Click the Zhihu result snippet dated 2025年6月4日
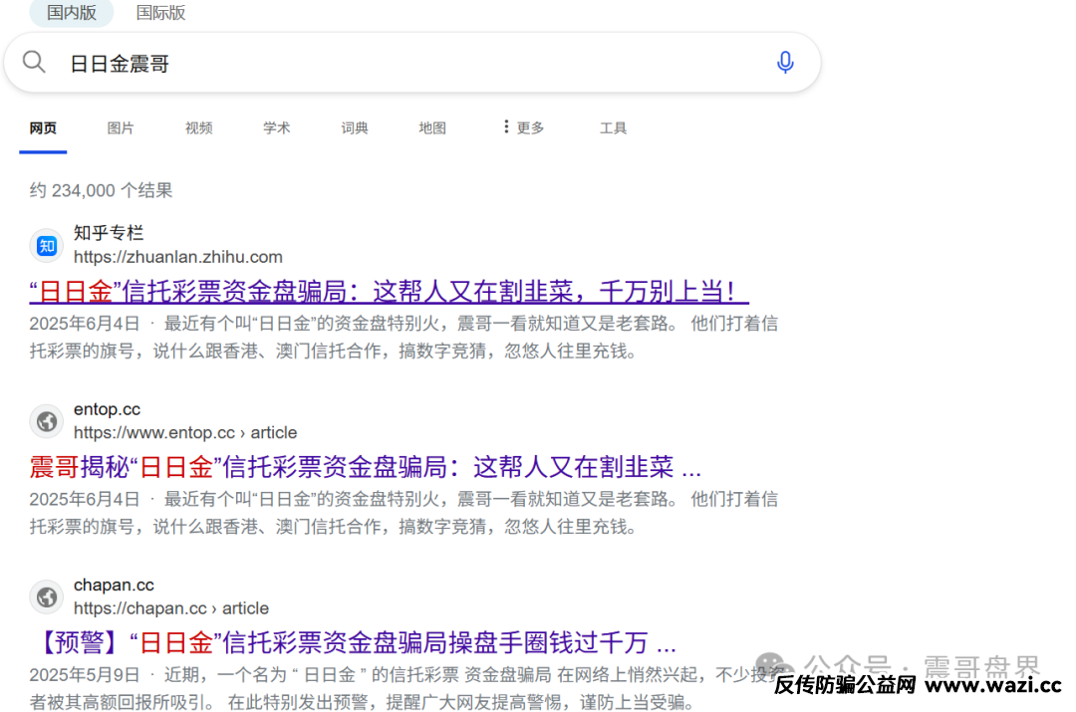This screenshot has width=1076, height=712. (x=403, y=338)
